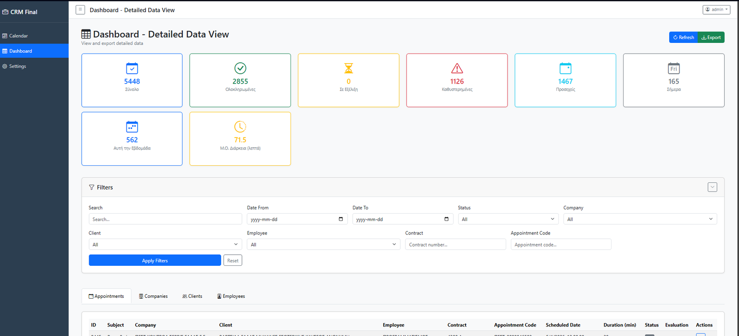Open the Company dropdown filter
The image size is (739, 336).
[640, 219]
